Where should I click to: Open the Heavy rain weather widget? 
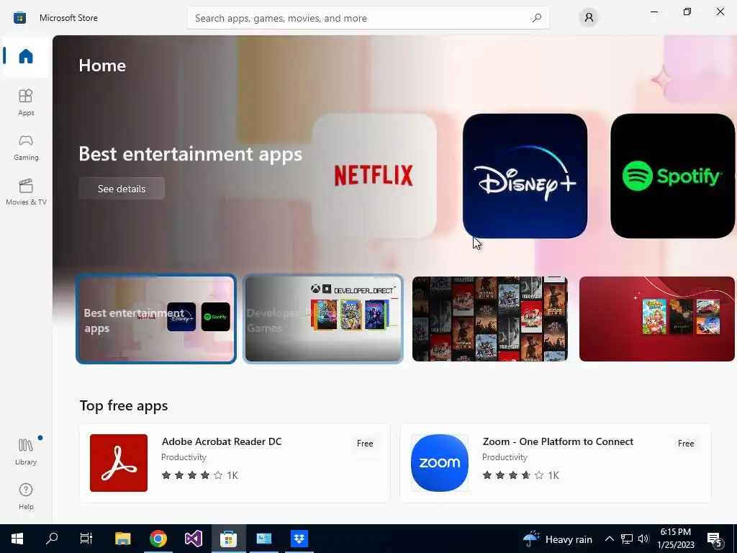558,539
